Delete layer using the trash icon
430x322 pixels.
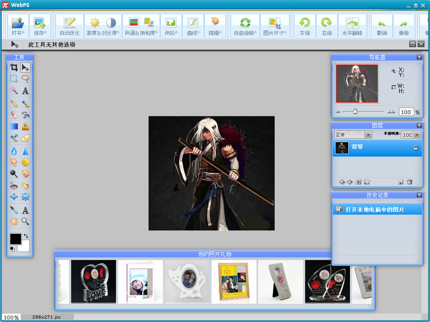(410, 182)
